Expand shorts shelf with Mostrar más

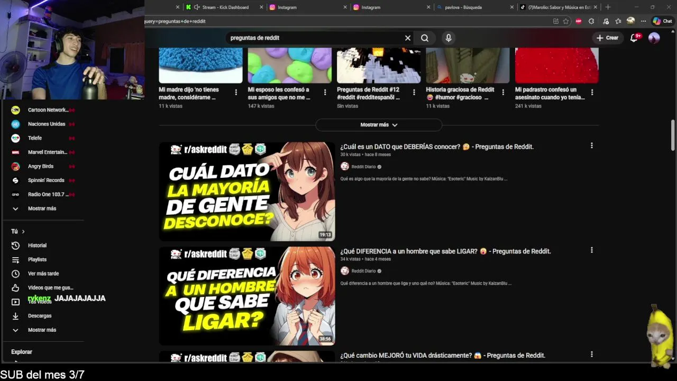[x=379, y=125]
